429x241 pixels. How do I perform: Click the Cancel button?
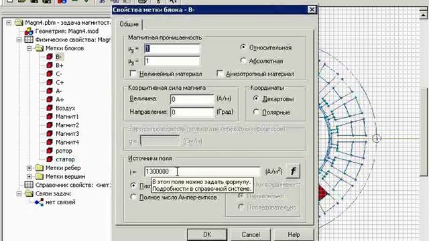pyautogui.click(x=251, y=234)
